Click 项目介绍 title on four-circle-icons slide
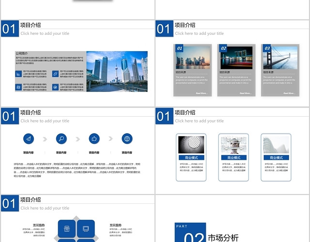310x242 pixels. pyautogui.click(x=31, y=112)
